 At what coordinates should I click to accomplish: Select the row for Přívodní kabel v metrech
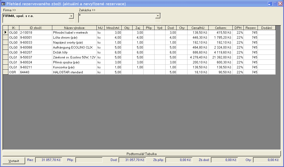[x=74, y=33]
